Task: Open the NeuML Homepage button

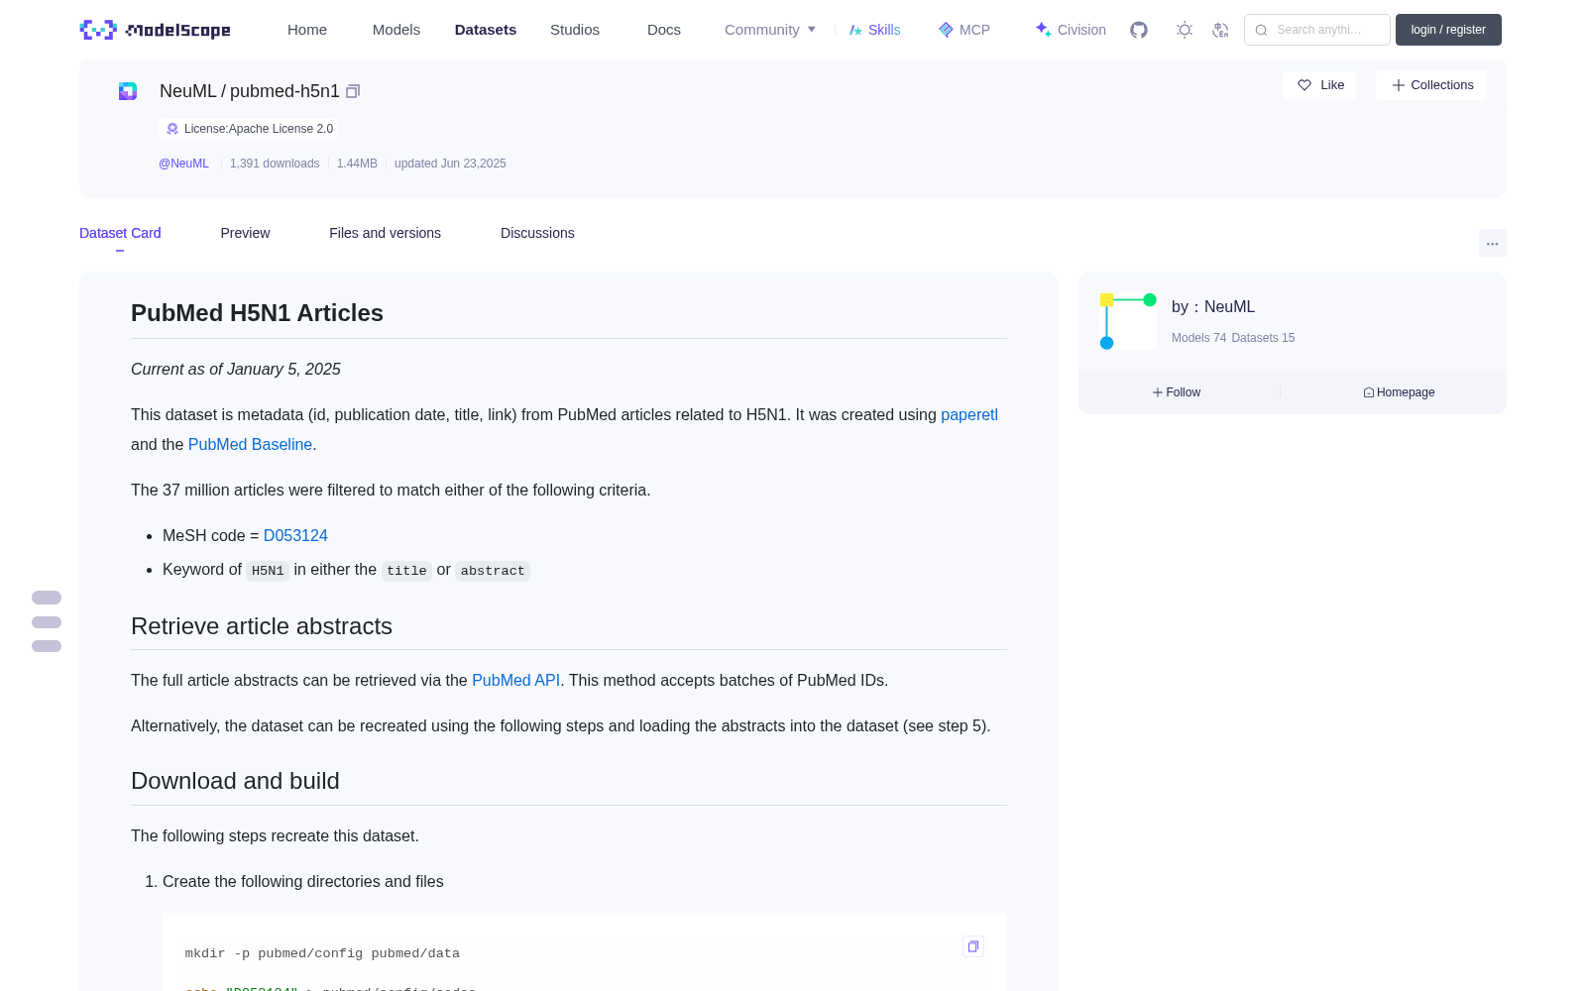Action: 1399,392
